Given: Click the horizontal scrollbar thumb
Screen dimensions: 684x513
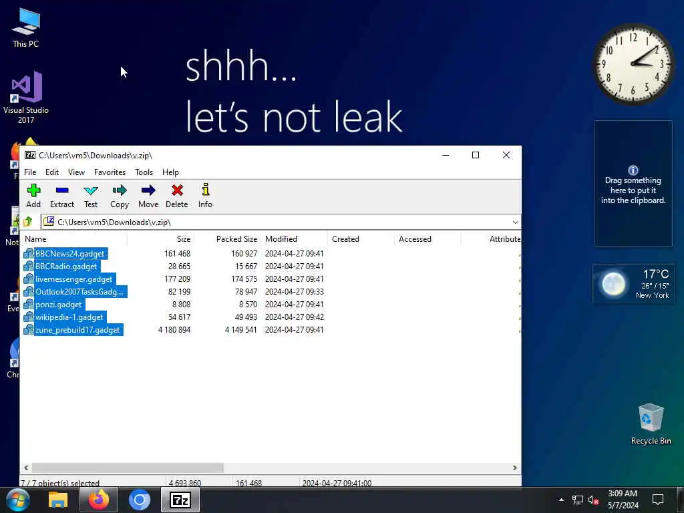Looking at the screenshot, I should [x=128, y=468].
